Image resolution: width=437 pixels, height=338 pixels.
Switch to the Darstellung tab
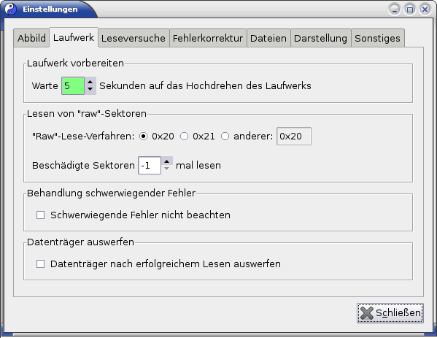[320, 38]
